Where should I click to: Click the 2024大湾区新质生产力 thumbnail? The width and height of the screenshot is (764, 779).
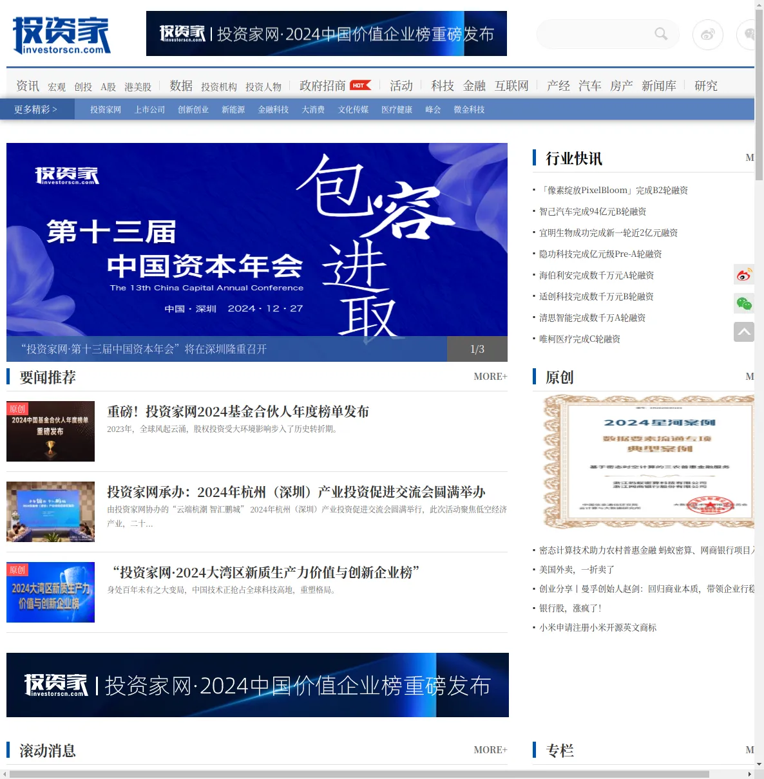[x=50, y=592]
